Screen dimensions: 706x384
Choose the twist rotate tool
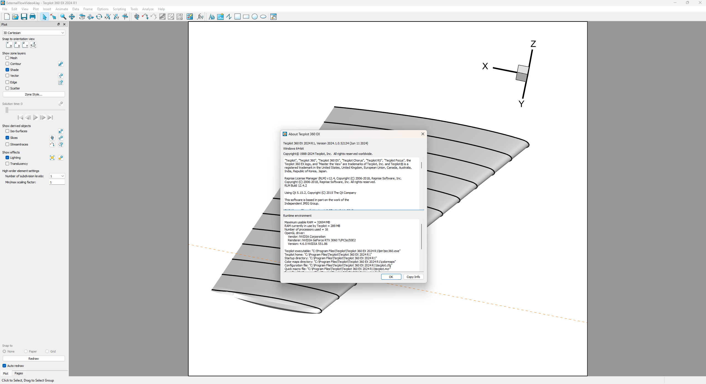click(x=99, y=17)
